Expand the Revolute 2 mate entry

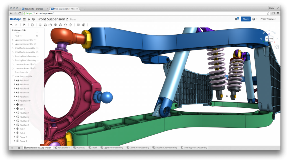pyautogui.click(x=14, y=80)
